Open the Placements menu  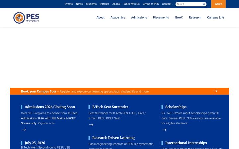point(161,17)
